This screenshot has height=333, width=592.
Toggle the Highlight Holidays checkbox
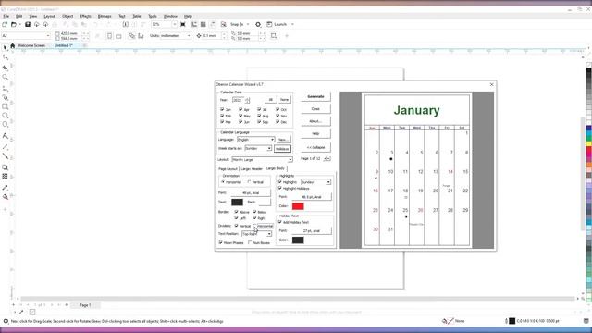(280, 188)
